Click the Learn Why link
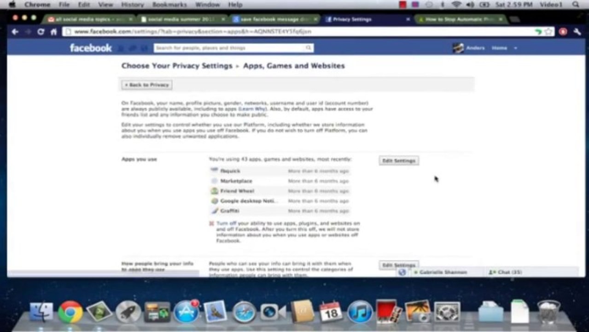 pyautogui.click(x=252, y=109)
